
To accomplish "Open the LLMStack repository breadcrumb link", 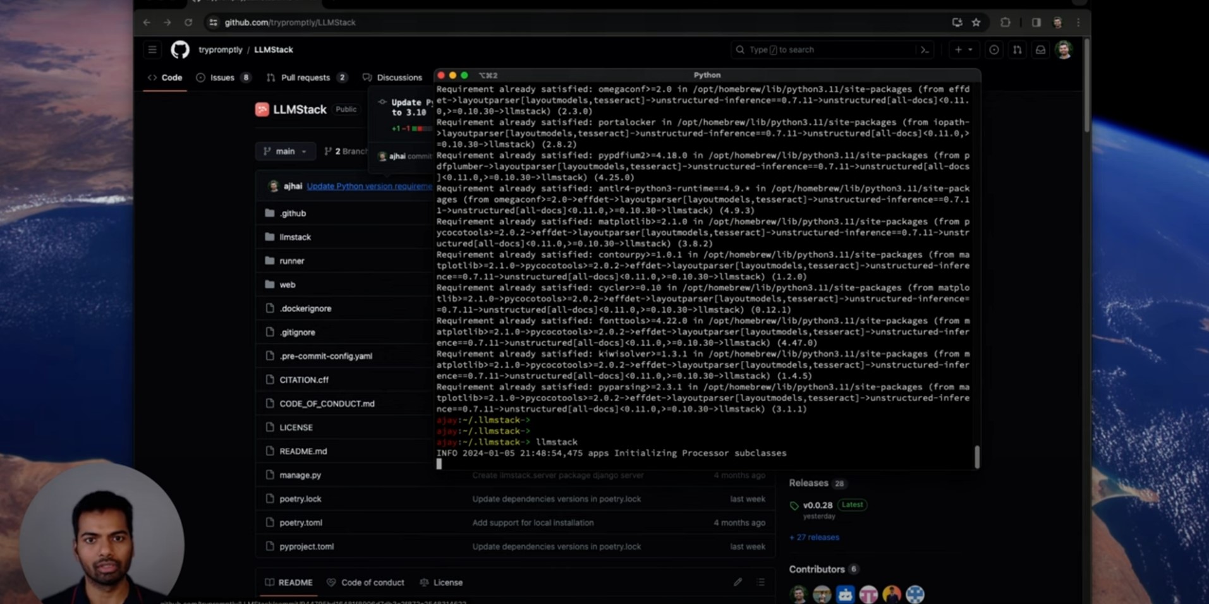I will [274, 49].
